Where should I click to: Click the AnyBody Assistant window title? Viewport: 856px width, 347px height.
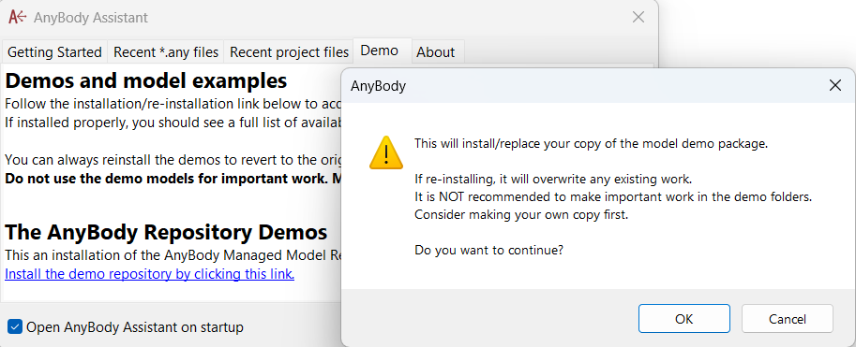pos(91,18)
